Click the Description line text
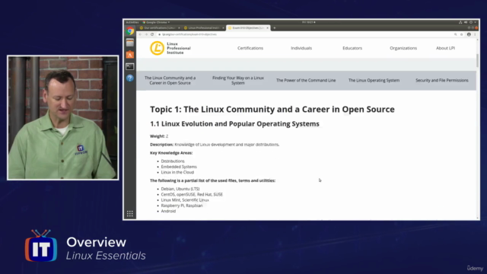 tap(215, 145)
